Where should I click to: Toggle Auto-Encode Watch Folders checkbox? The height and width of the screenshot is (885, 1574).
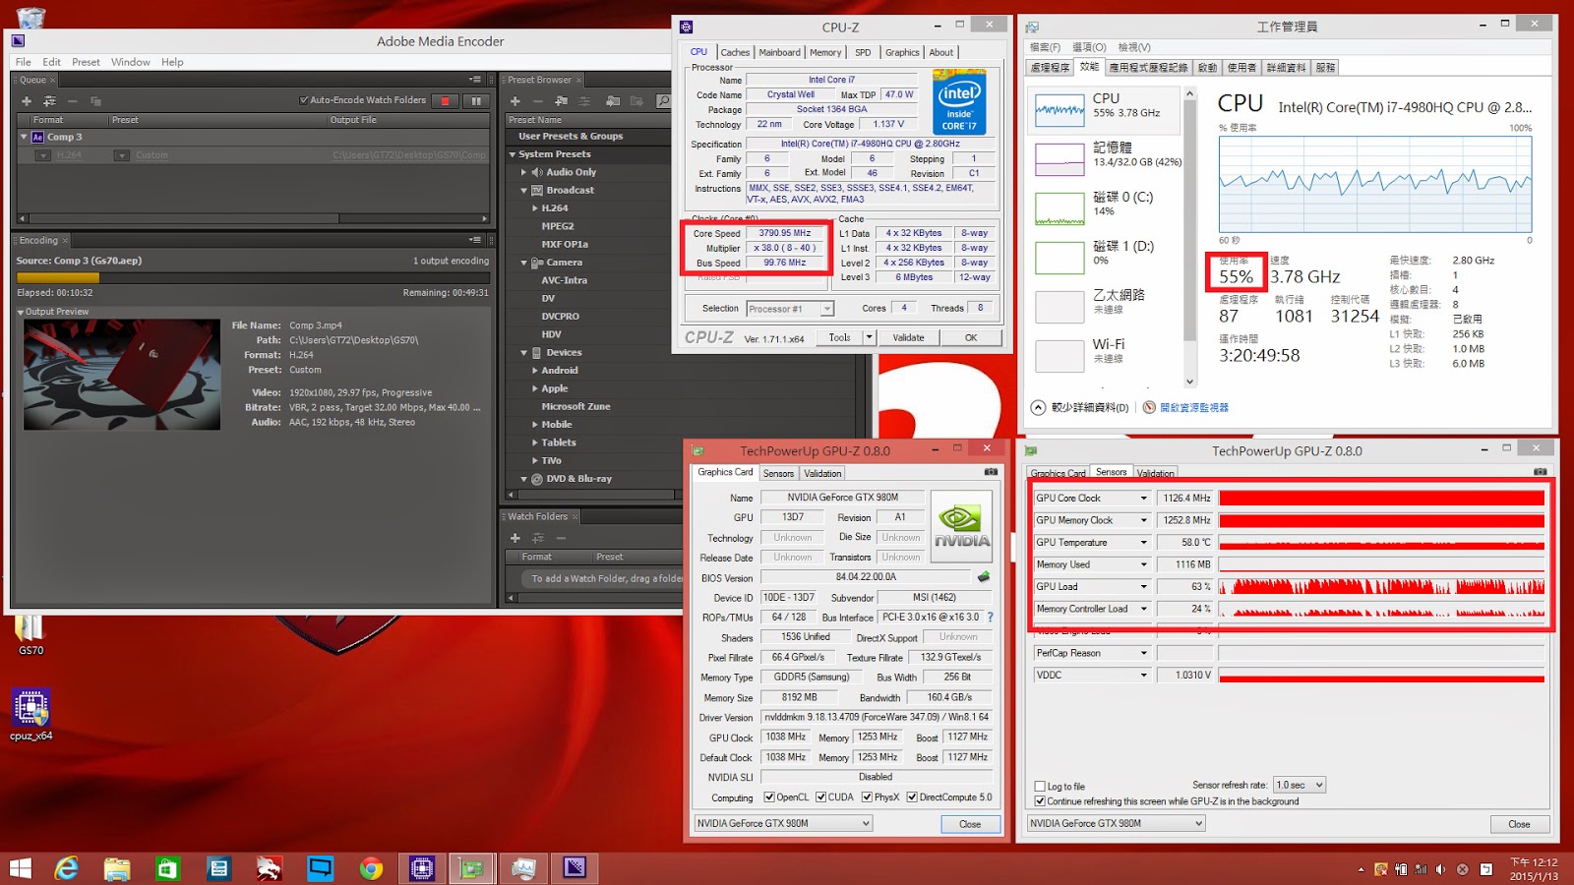click(x=304, y=100)
